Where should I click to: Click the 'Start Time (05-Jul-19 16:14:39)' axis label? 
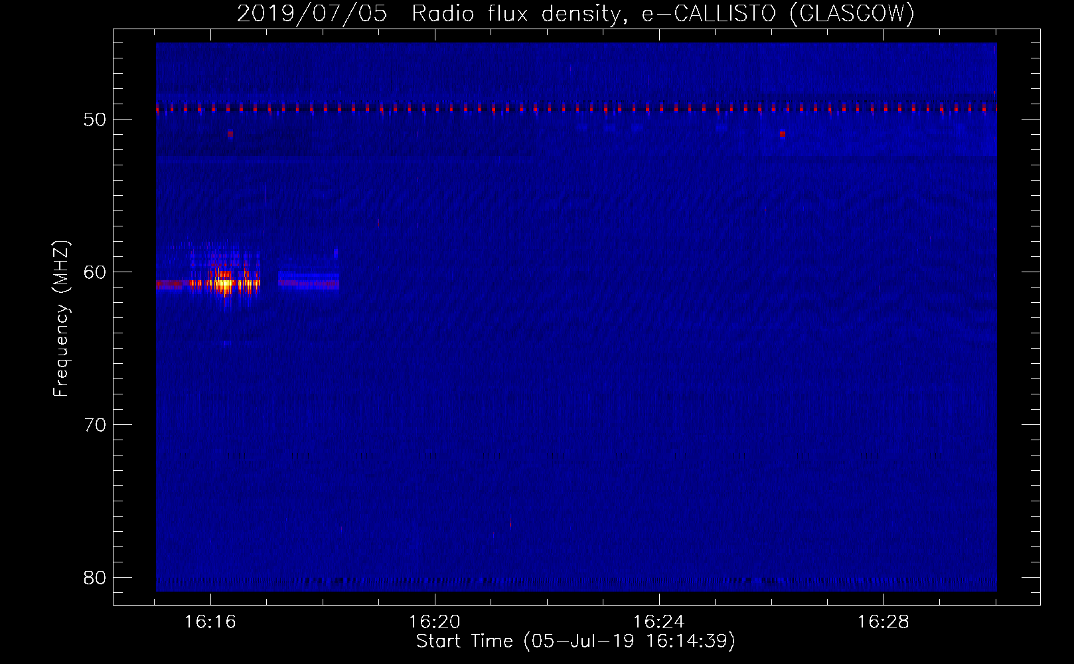(x=575, y=641)
